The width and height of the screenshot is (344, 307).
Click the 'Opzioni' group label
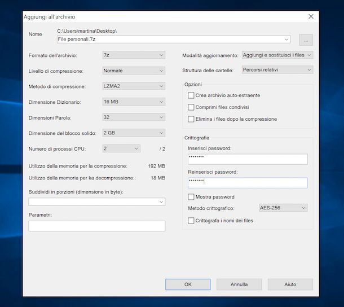tap(193, 84)
